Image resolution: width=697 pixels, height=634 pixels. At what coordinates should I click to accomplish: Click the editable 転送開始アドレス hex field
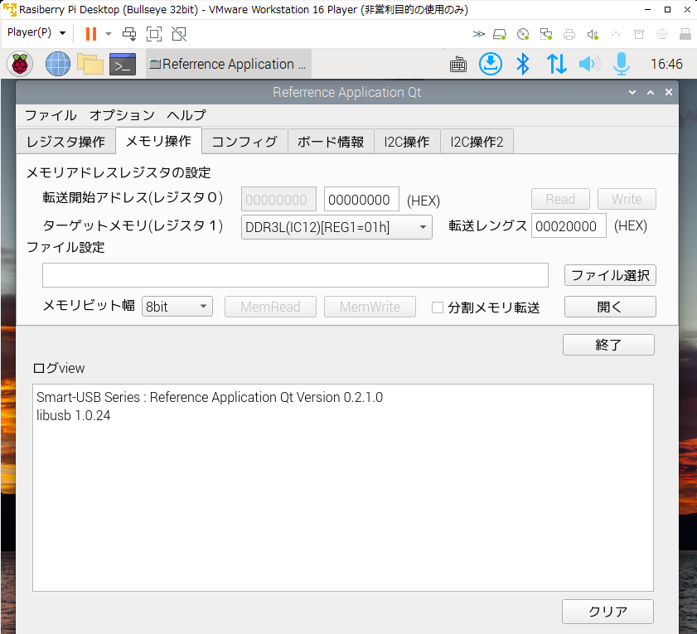click(362, 200)
